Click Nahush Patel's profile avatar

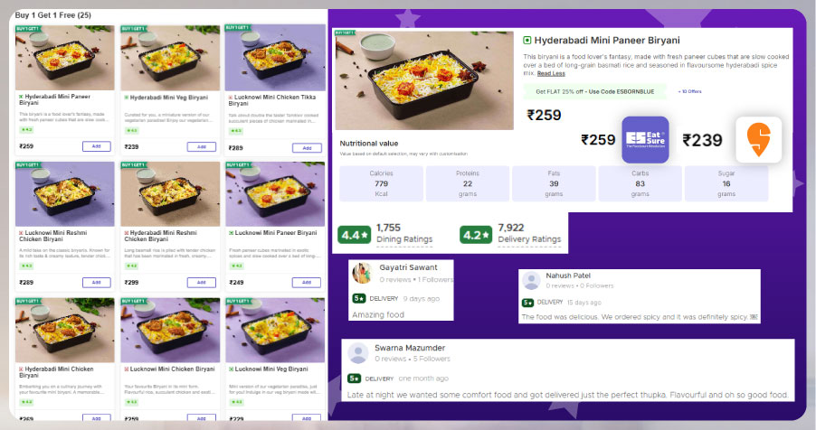click(x=531, y=281)
